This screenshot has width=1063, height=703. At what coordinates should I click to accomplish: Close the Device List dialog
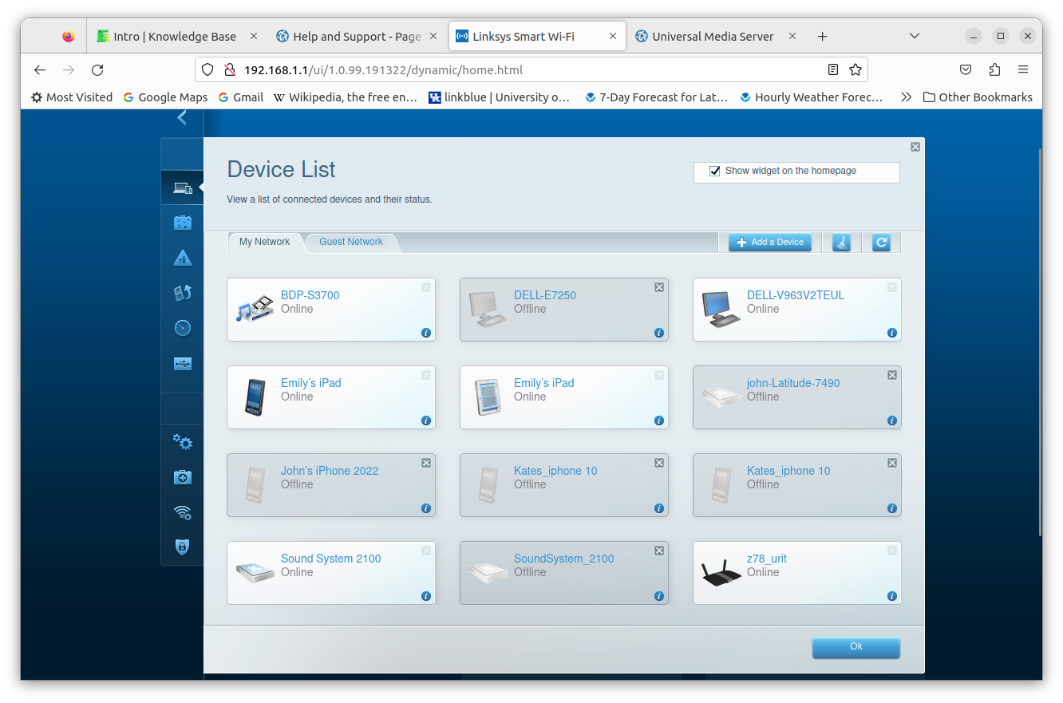[915, 147]
